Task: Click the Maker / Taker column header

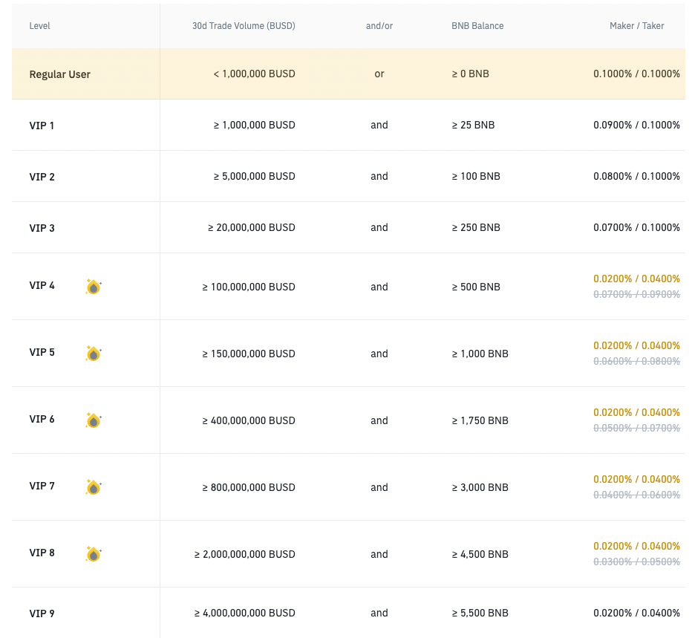Action: (x=637, y=25)
